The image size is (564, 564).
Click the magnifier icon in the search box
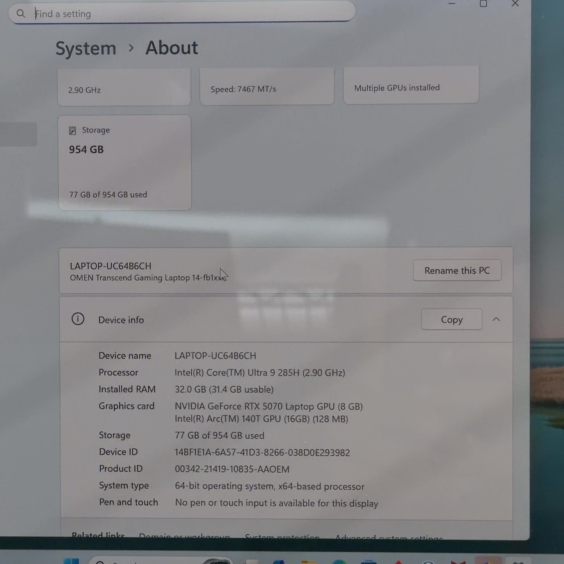pos(21,14)
